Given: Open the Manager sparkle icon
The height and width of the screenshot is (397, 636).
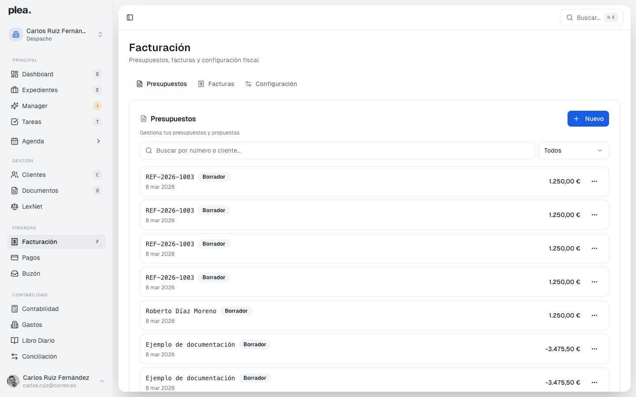Looking at the screenshot, I should coord(15,106).
